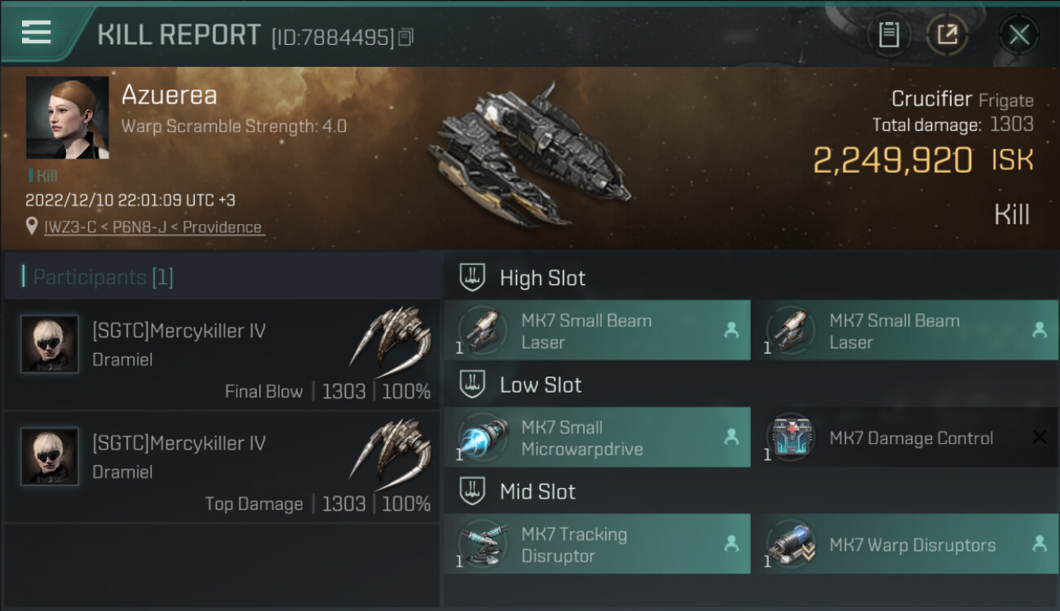Select the Final Blow Mercykiller IV entry
The image size is (1060, 611).
click(x=222, y=355)
